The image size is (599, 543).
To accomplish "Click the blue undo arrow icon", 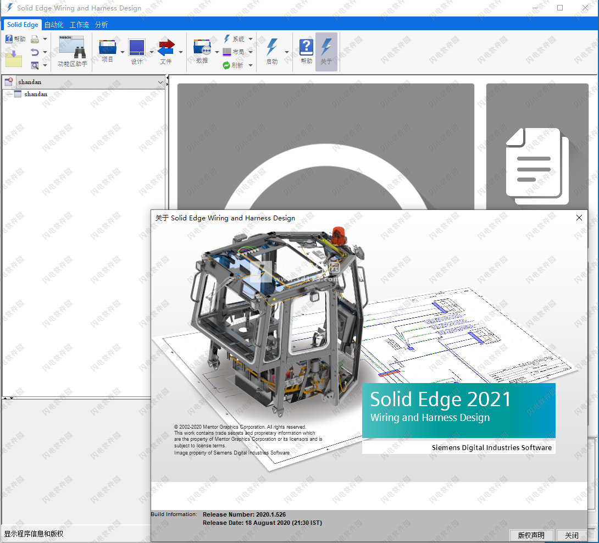I will click(x=35, y=52).
